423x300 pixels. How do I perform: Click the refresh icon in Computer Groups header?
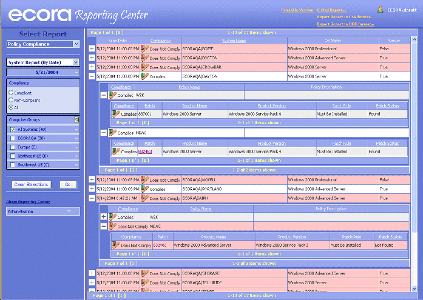tap(76, 120)
